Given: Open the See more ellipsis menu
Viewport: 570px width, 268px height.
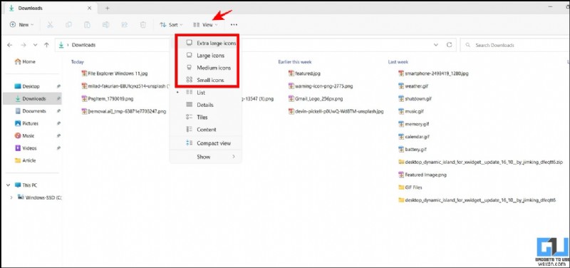Looking at the screenshot, I should (234, 25).
